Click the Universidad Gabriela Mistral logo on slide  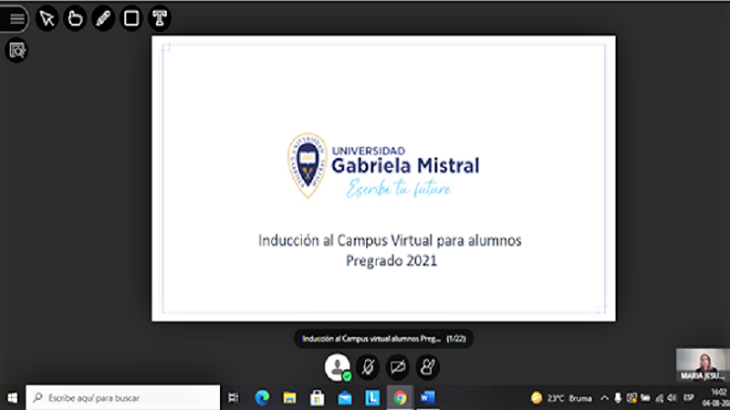click(383, 166)
